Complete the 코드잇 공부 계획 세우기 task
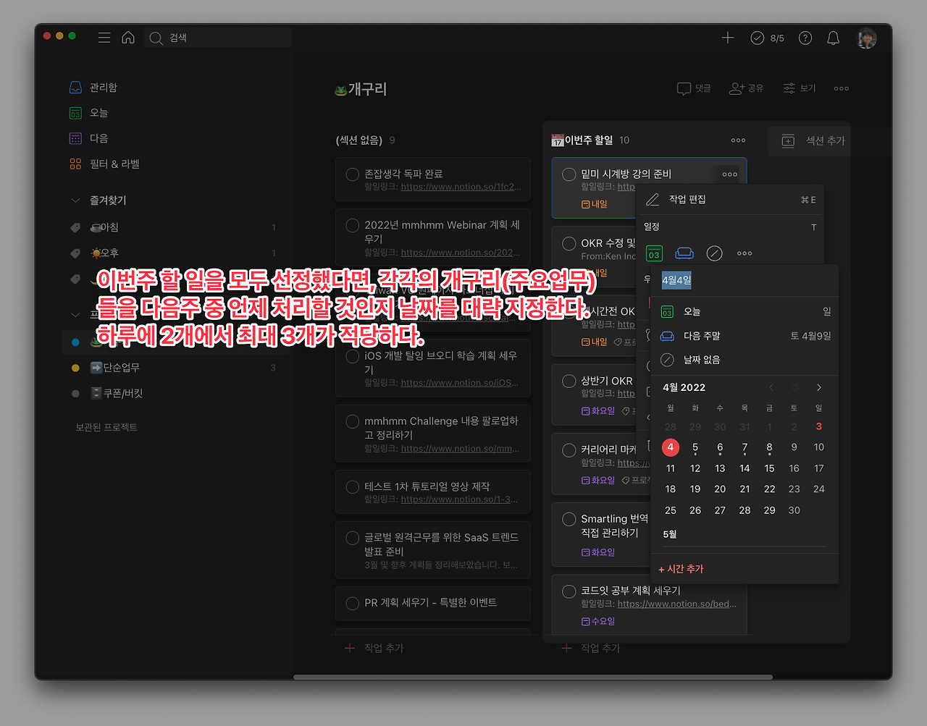The image size is (927, 726). pos(569,591)
